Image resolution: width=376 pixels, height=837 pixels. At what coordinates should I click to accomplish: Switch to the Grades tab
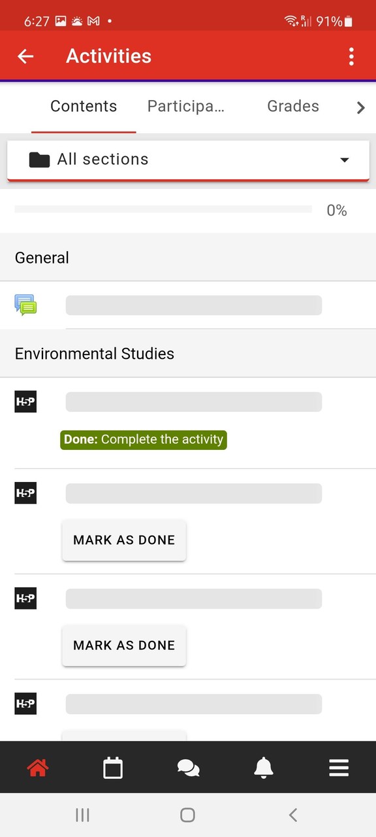(x=292, y=106)
